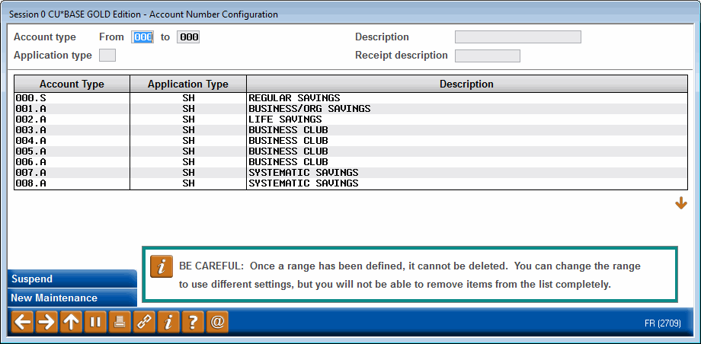
Task: Click the New Maintenance button
Action: (x=72, y=298)
